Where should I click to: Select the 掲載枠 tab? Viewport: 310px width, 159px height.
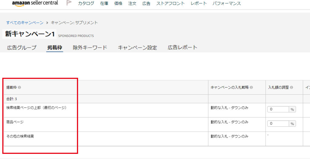click(55, 47)
